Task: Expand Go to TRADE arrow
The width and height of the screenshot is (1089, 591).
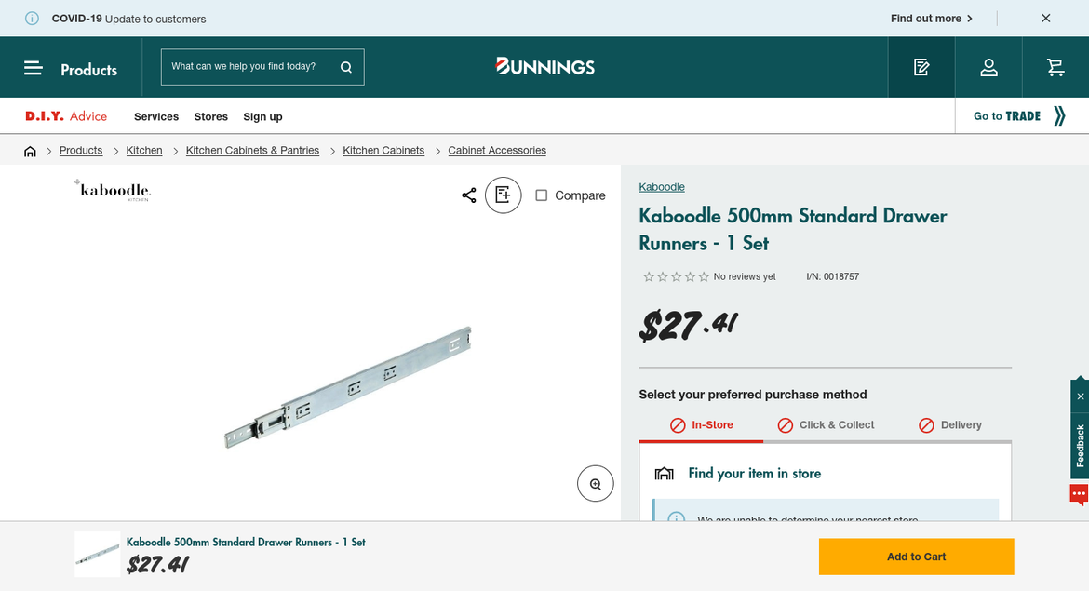Action: point(1059,116)
